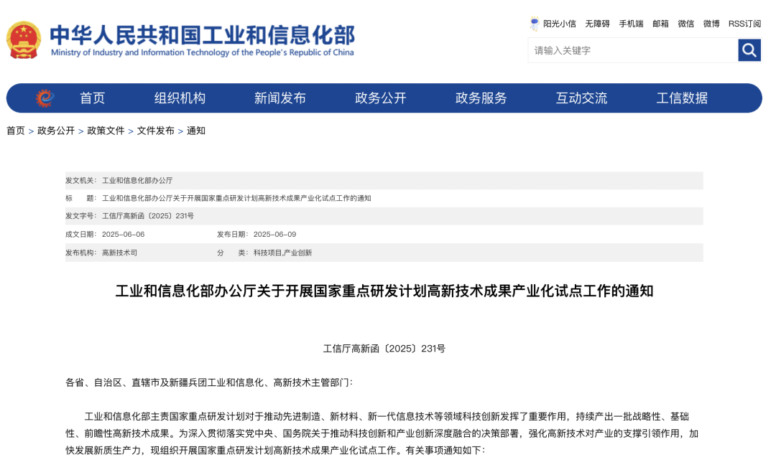Click the magnifier search button
The width and height of the screenshot is (776, 475).
coord(749,50)
